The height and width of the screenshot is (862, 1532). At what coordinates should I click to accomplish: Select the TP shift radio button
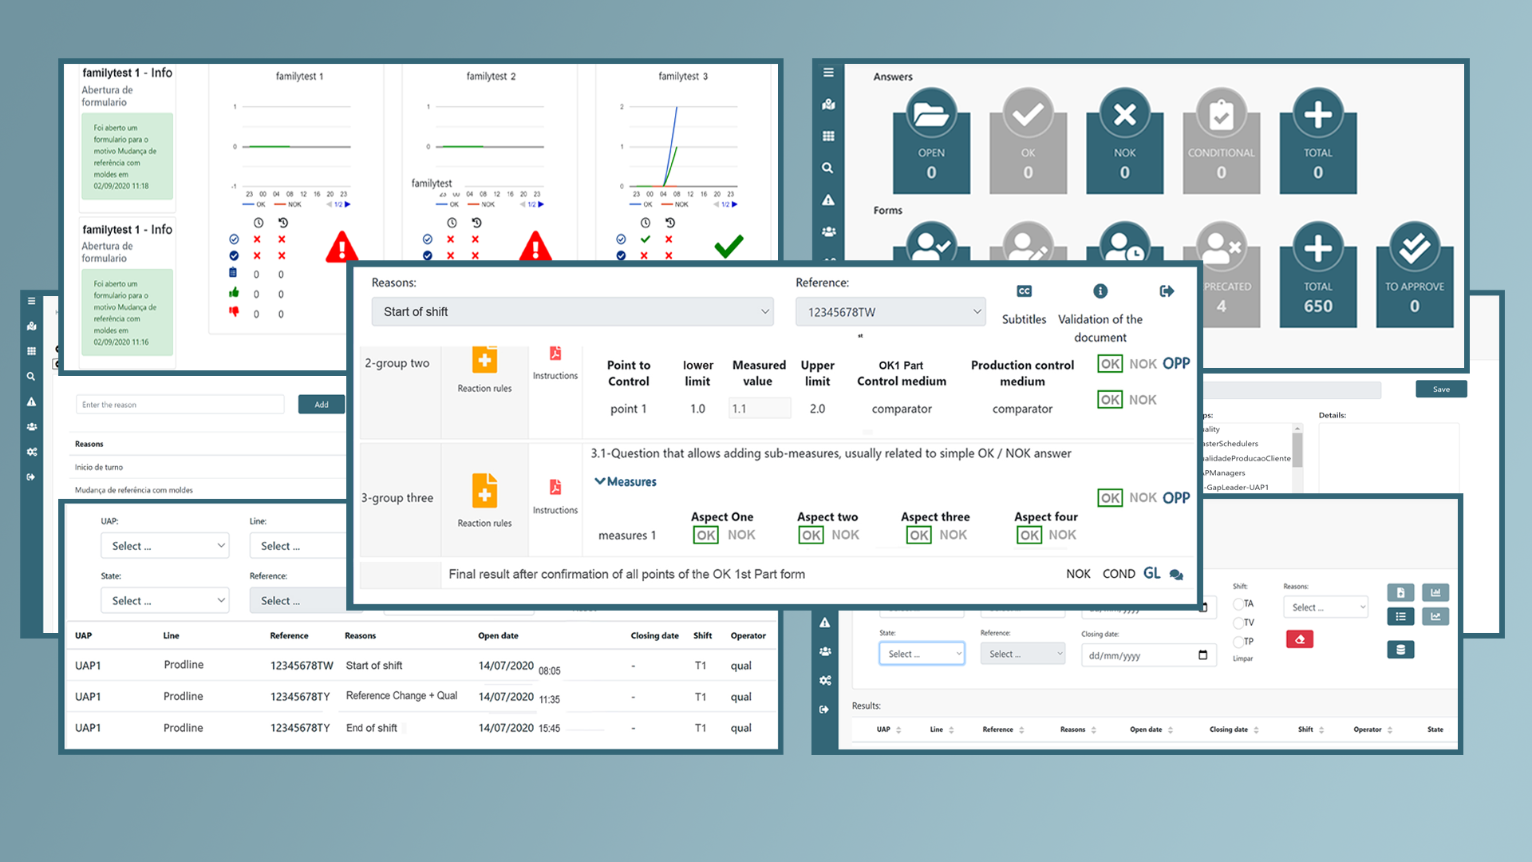tap(1238, 642)
